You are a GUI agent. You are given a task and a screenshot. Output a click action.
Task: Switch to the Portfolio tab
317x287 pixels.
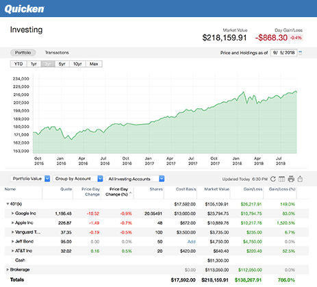(23, 53)
